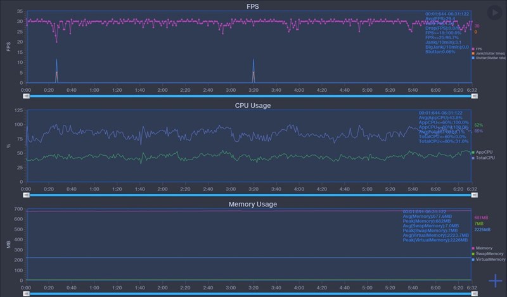
Task: Click the jank spike near 0:26 in FPS chart
Action: click(56, 71)
